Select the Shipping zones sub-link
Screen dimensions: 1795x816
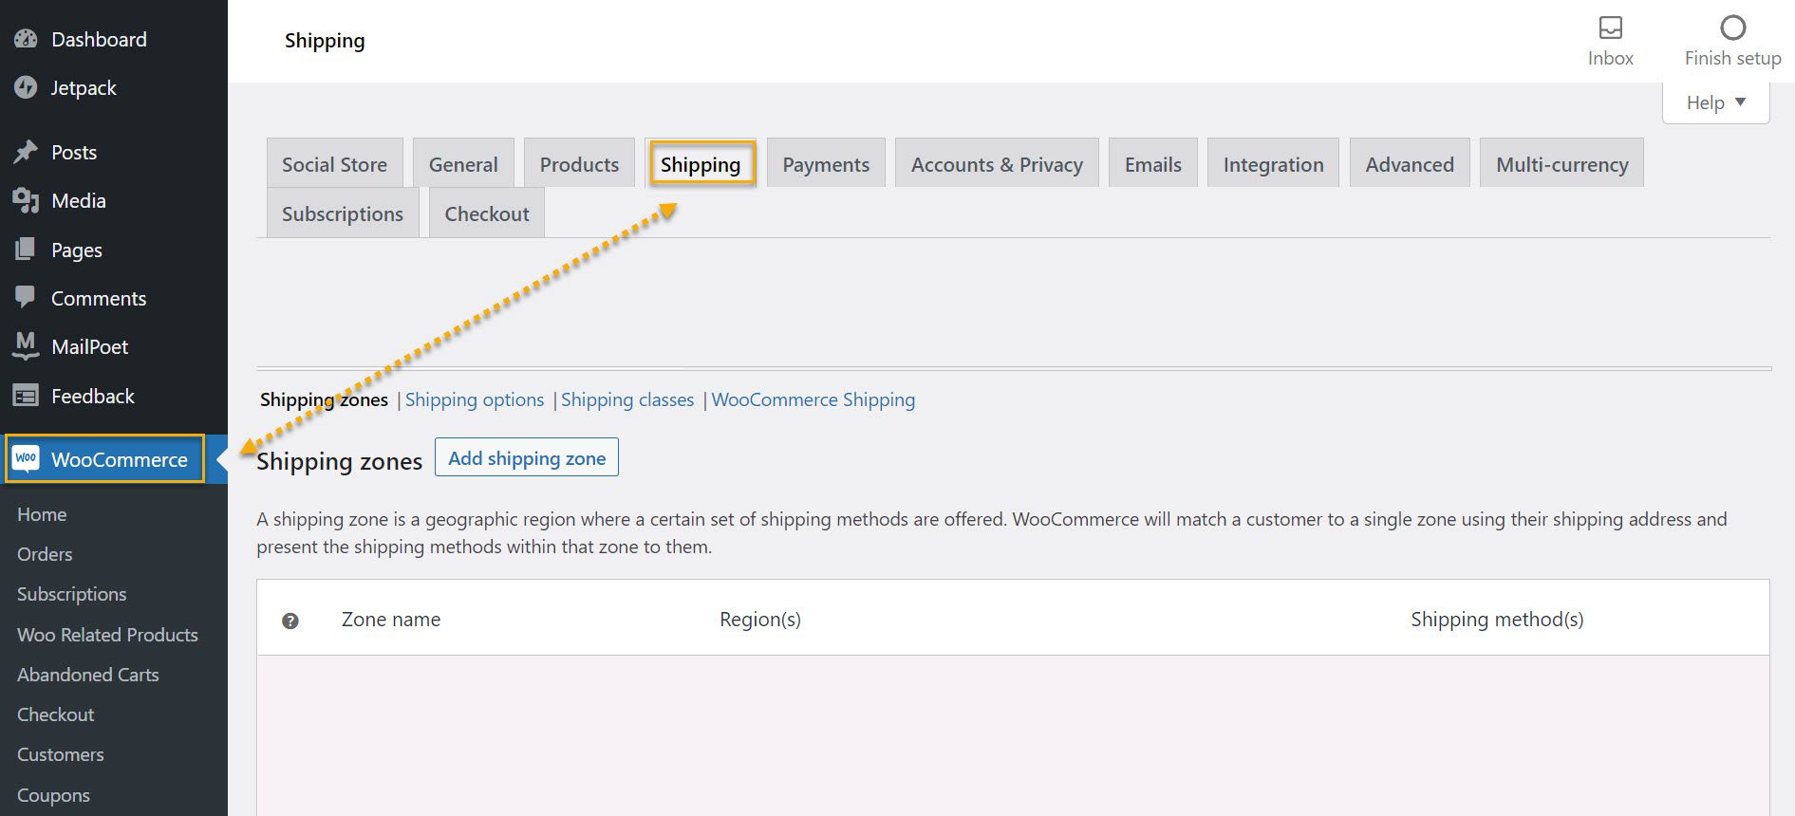(x=324, y=399)
